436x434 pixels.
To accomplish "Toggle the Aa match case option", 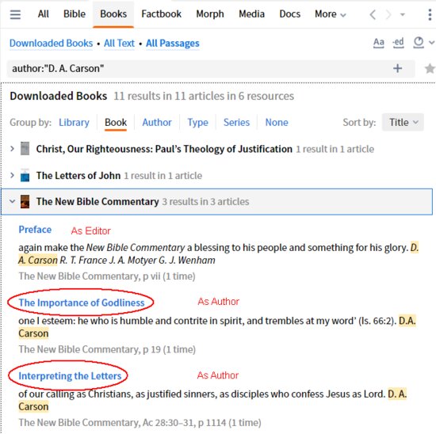I will pos(378,43).
